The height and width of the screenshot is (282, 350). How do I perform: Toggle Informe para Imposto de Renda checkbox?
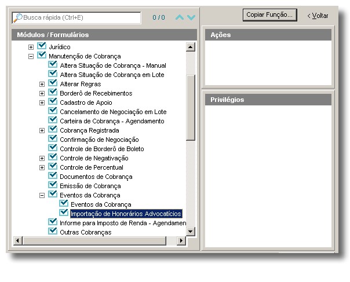pyautogui.click(x=53, y=222)
